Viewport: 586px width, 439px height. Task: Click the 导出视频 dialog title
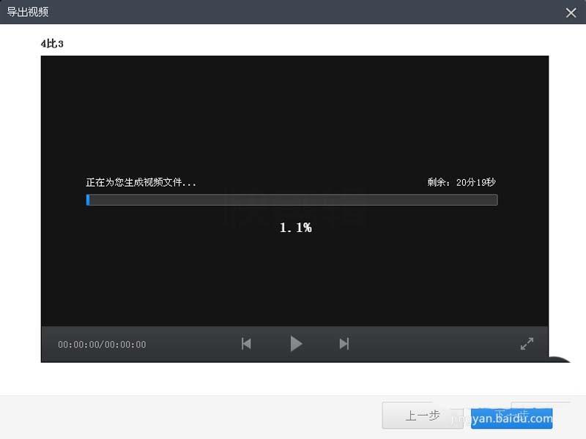click(28, 12)
